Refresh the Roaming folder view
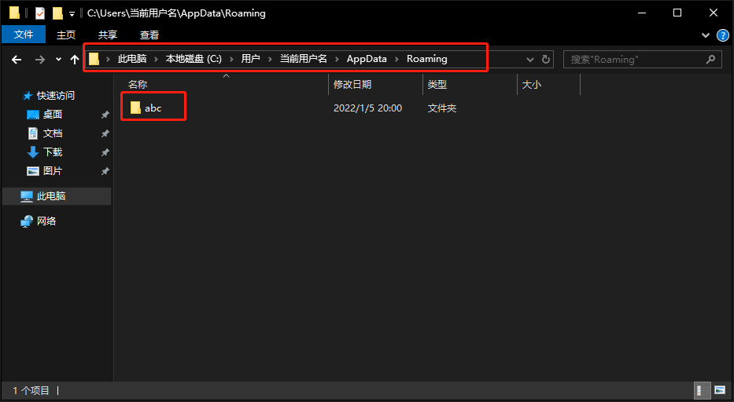The height and width of the screenshot is (402, 734). 547,59
